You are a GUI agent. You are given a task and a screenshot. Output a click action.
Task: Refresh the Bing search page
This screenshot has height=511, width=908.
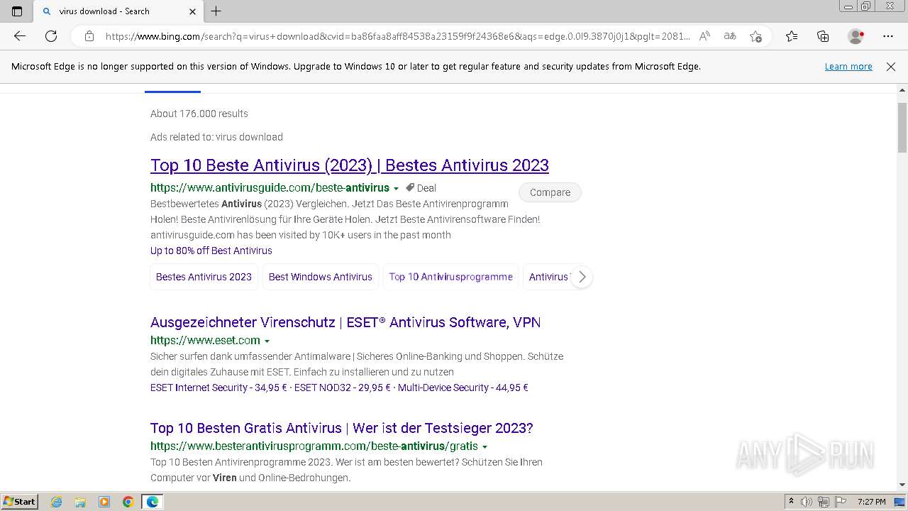coord(51,36)
